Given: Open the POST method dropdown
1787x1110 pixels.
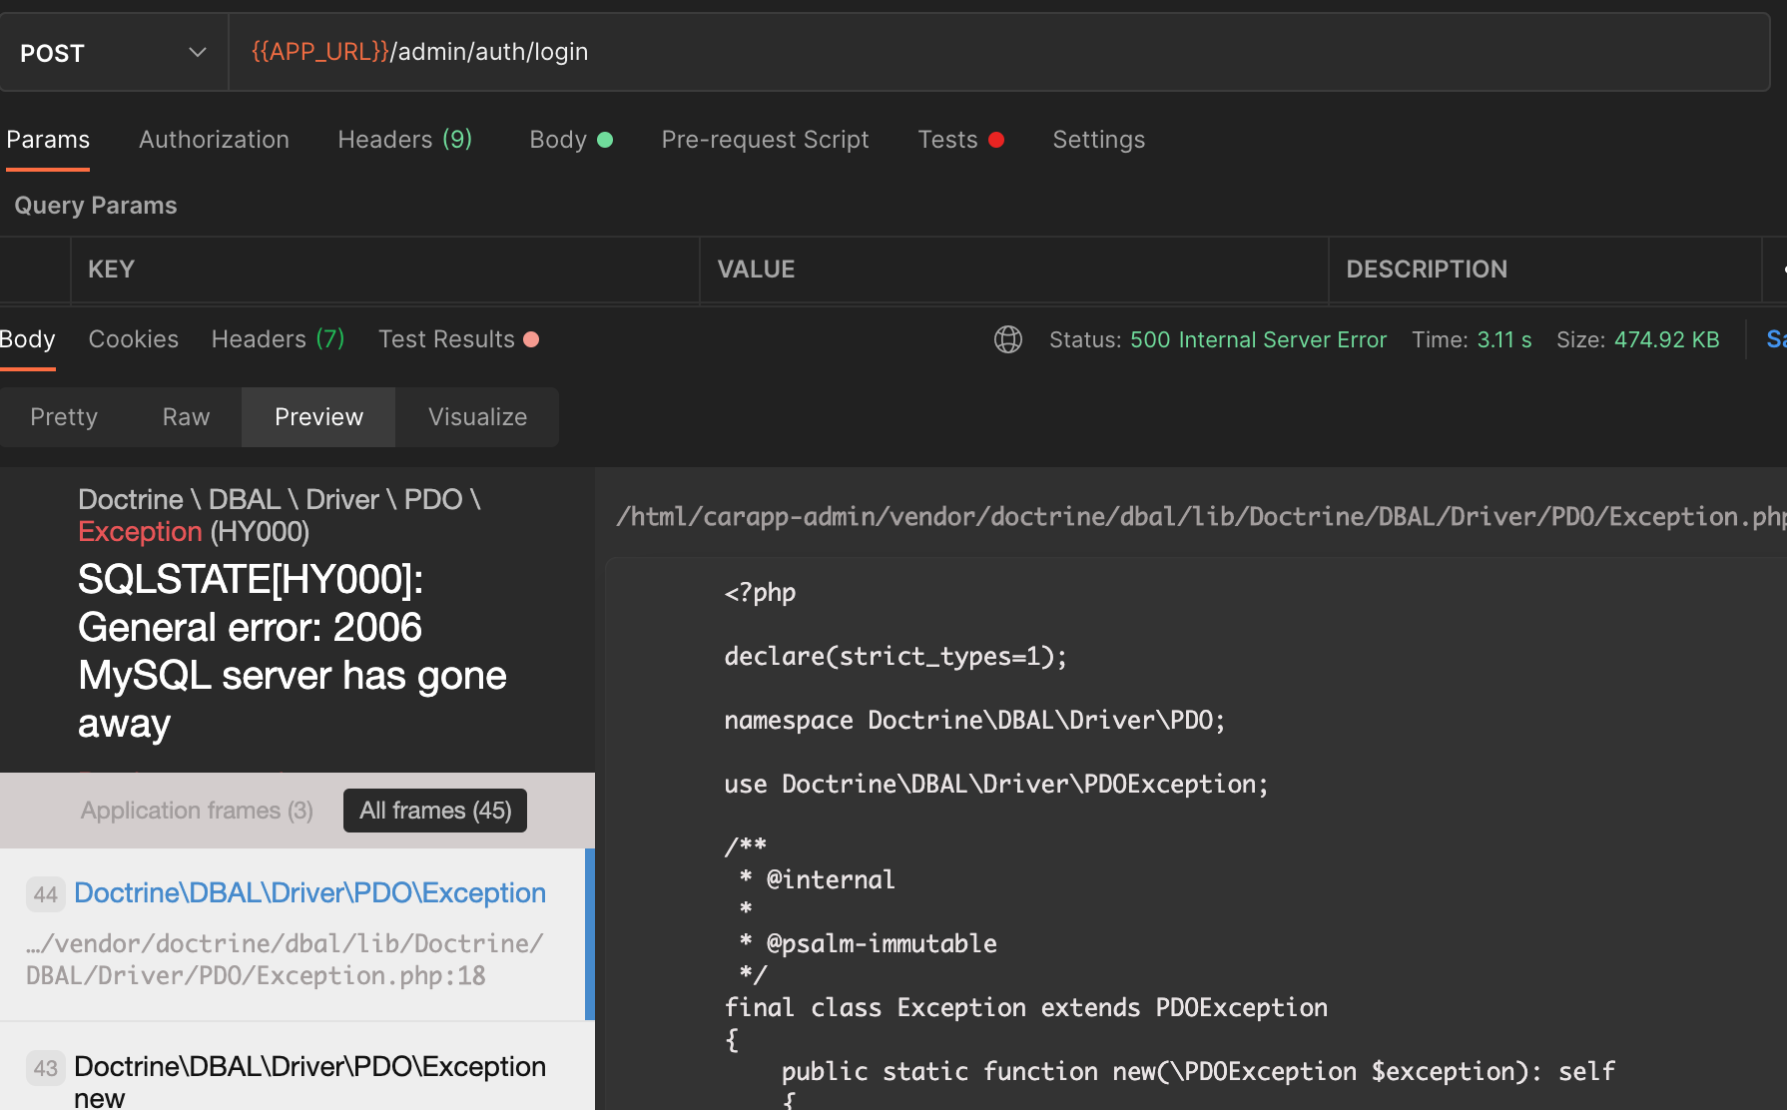Looking at the screenshot, I should pyautogui.click(x=113, y=53).
